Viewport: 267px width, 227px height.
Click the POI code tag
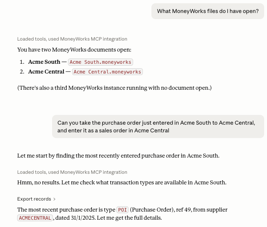123,210
